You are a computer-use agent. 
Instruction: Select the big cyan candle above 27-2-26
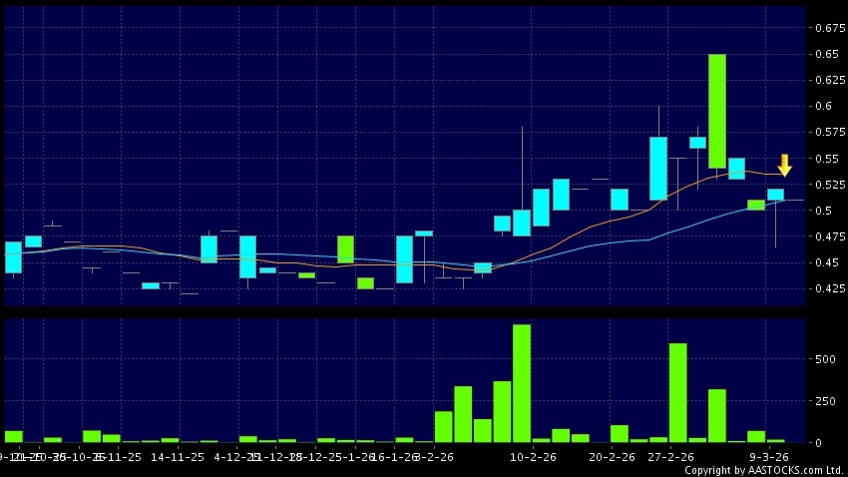(x=657, y=169)
